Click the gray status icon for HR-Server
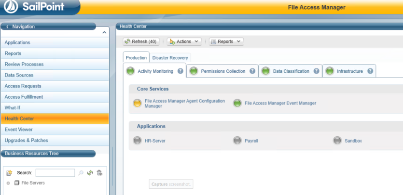The width and height of the screenshot is (403, 195). 137,141
